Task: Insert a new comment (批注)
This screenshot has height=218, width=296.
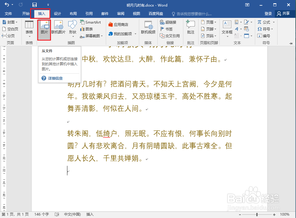Action: tap(190, 28)
